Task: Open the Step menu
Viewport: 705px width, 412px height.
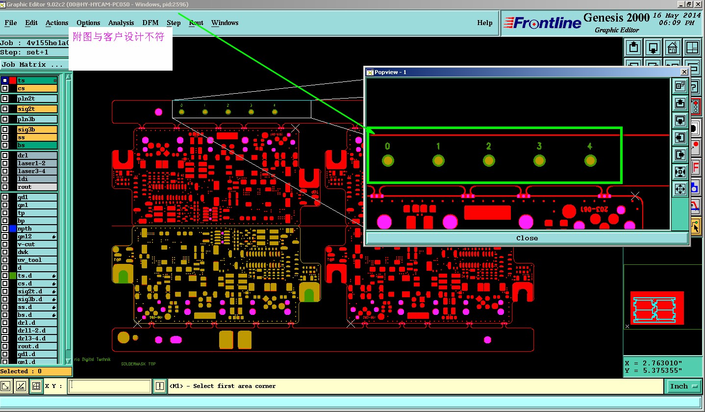Action: click(174, 23)
